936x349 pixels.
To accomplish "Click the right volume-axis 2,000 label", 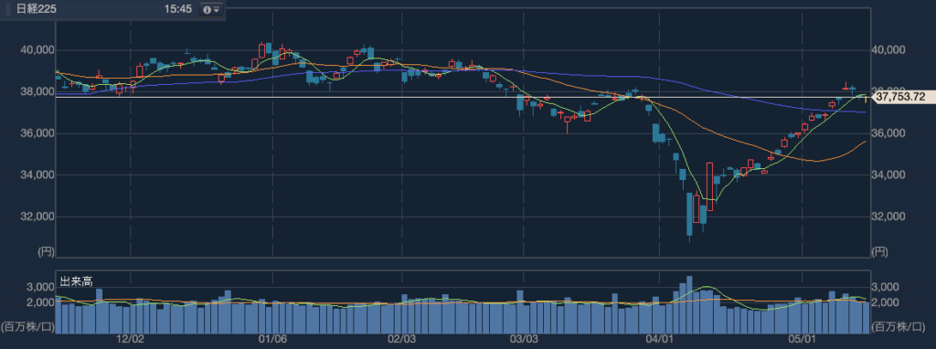I will click(x=884, y=302).
